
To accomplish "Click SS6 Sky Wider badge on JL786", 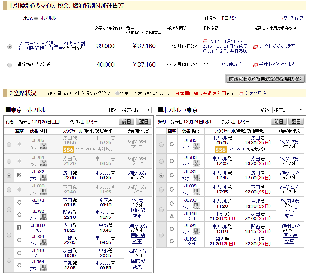I will (x=68, y=149).
